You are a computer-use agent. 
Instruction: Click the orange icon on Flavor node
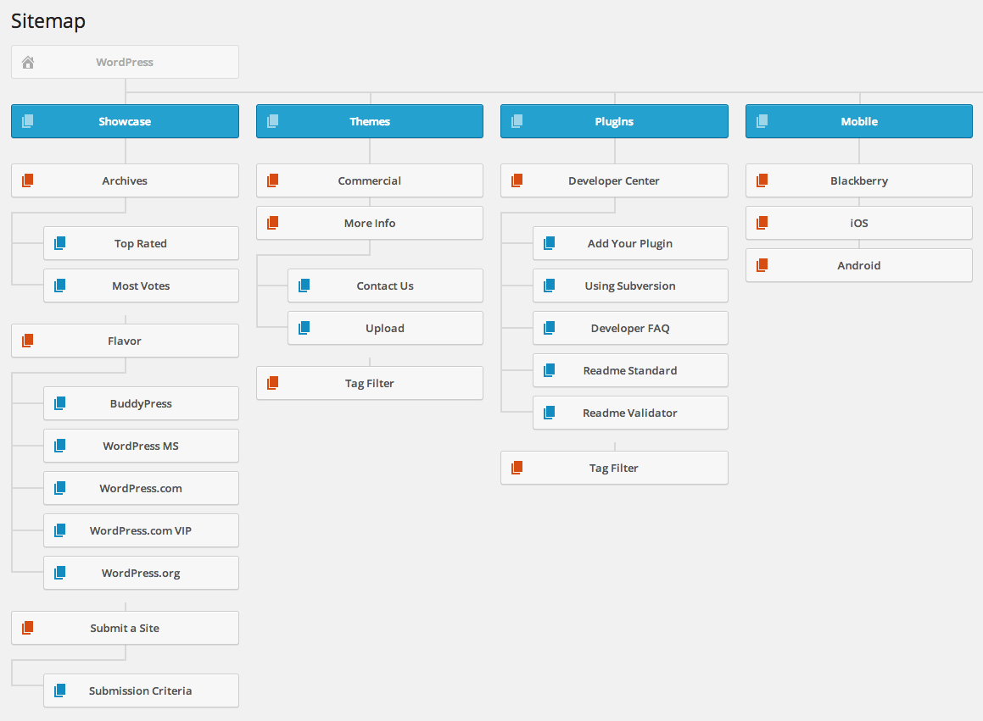[28, 341]
